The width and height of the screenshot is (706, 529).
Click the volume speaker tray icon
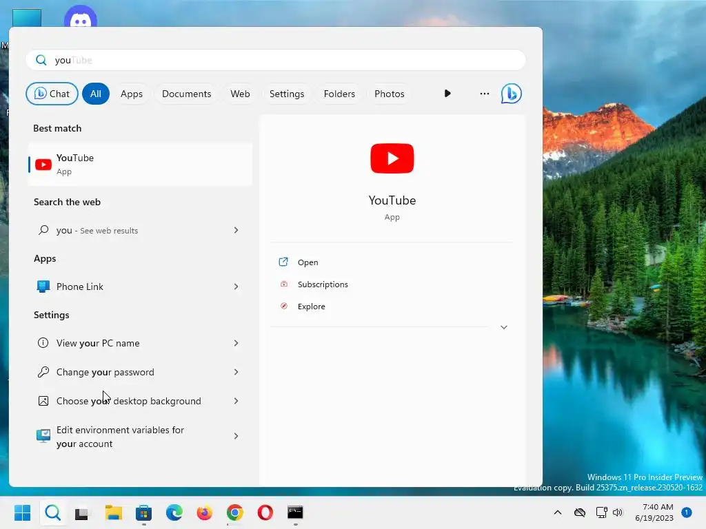tap(618, 512)
